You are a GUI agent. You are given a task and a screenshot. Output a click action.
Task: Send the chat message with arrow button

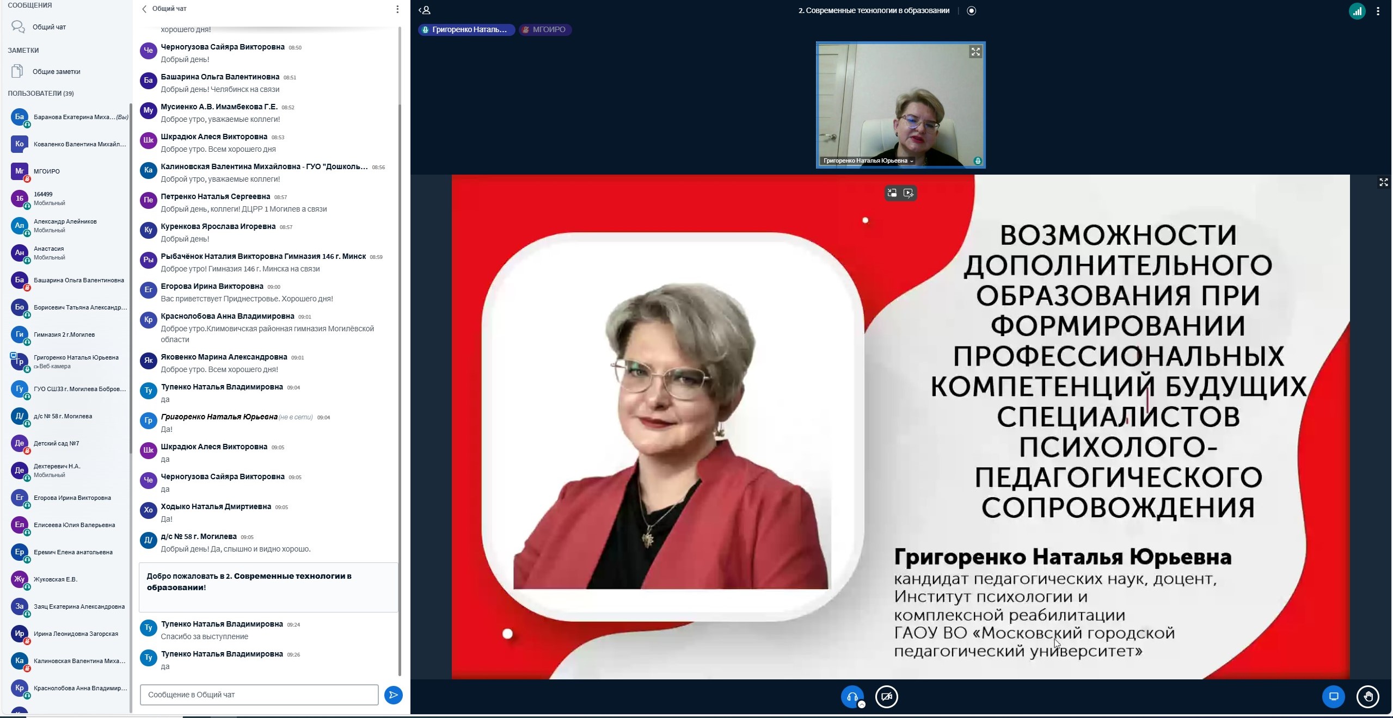tap(393, 695)
